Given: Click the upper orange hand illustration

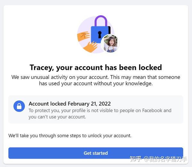Looking at the screenshot, I should [x=84, y=36].
